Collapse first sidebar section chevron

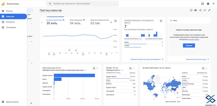click(31, 24)
